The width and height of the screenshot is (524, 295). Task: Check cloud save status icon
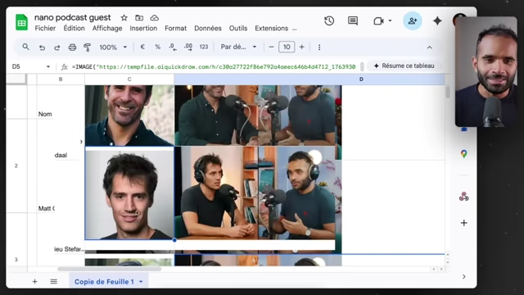[154, 18]
